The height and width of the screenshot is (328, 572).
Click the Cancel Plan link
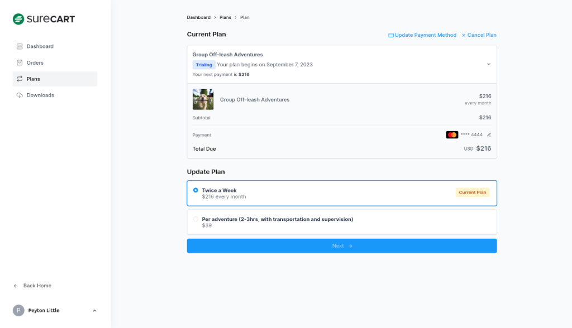point(479,35)
